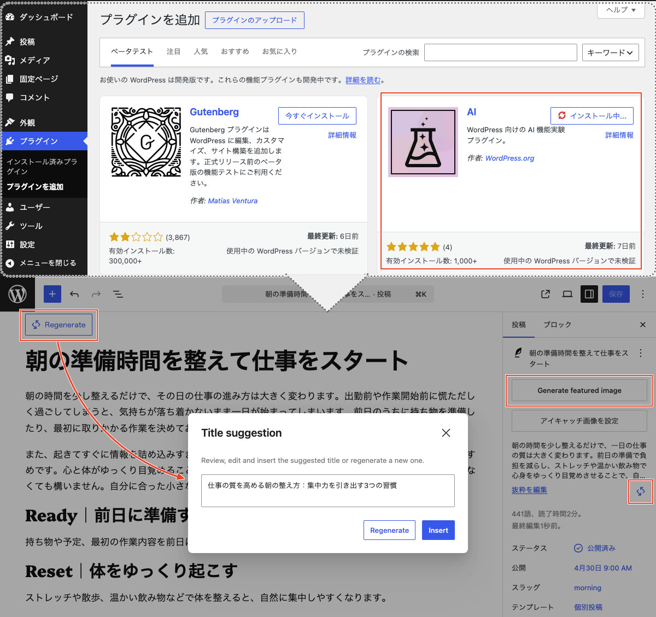Open the Gutenberg plugin title link

click(x=214, y=112)
